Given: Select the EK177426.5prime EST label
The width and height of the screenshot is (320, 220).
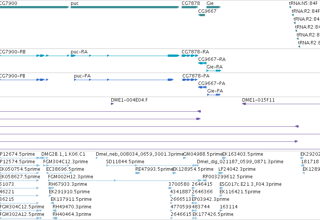Looking at the screenshot, I should 213,214.
